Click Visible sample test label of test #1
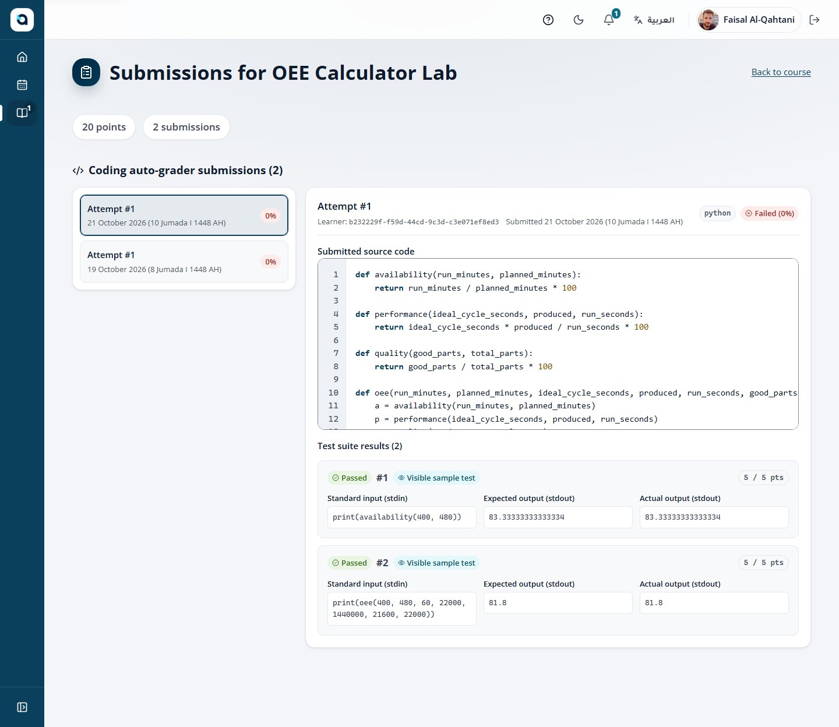Screen dimensions: 839x727 click(x=436, y=478)
